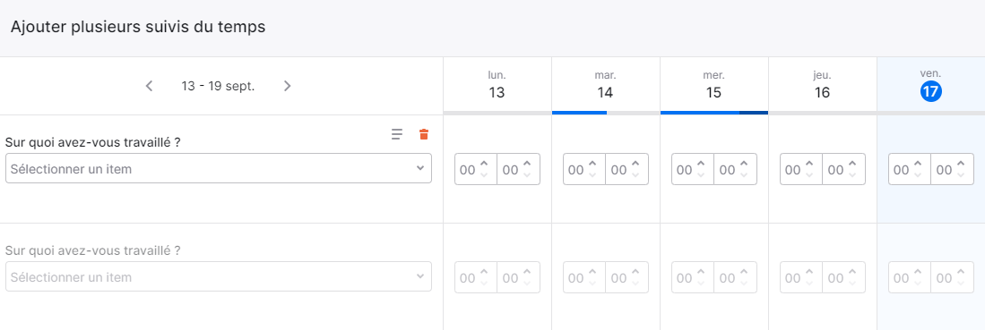Click the '13 - 19 sept.' date range
The image size is (985, 330).
pos(218,87)
